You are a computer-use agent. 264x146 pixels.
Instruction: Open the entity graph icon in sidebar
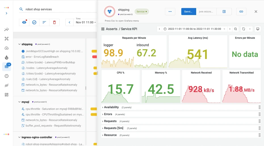7,39
